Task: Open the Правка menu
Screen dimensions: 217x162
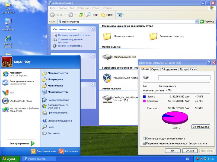Action: (x=63, y=8)
